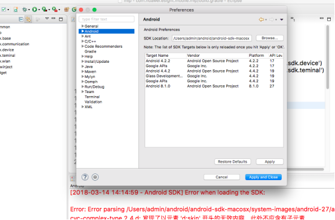Click the oomph record preferences icon
Viewport: 335px width, 220px height.
point(95,177)
